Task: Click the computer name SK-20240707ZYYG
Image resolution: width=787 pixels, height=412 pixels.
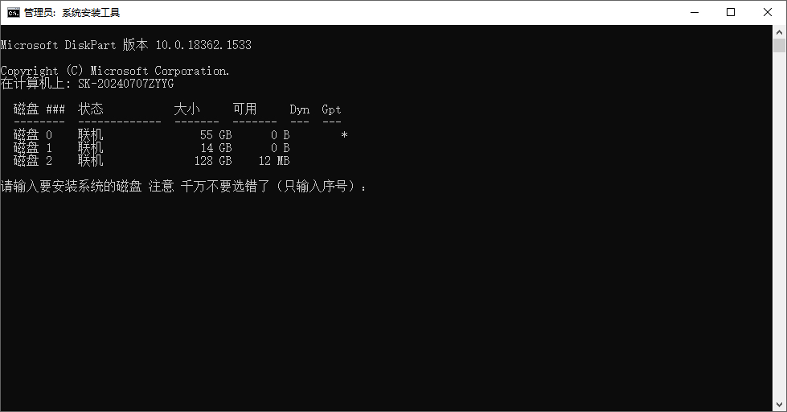Action: click(126, 84)
